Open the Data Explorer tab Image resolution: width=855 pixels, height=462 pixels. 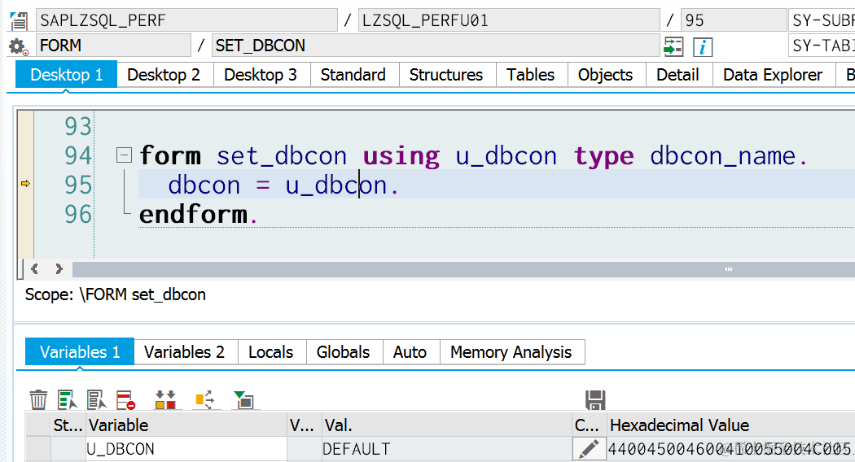[773, 75]
